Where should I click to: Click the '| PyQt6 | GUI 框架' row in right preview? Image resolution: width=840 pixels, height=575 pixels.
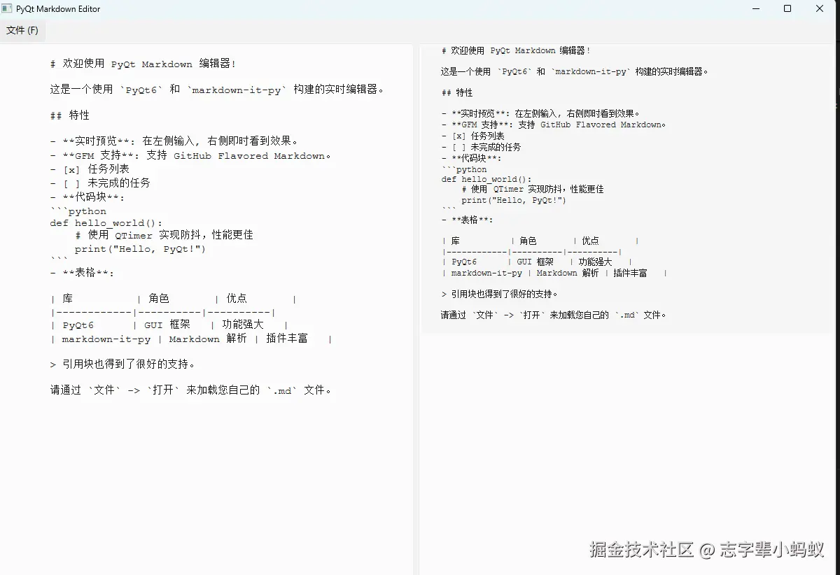pos(537,262)
